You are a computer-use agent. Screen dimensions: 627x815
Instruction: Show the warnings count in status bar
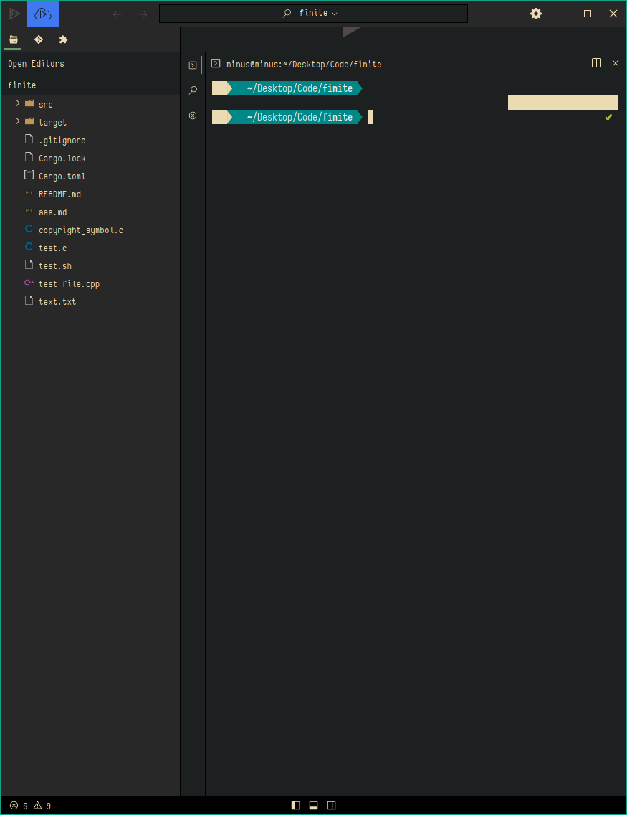pos(42,806)
